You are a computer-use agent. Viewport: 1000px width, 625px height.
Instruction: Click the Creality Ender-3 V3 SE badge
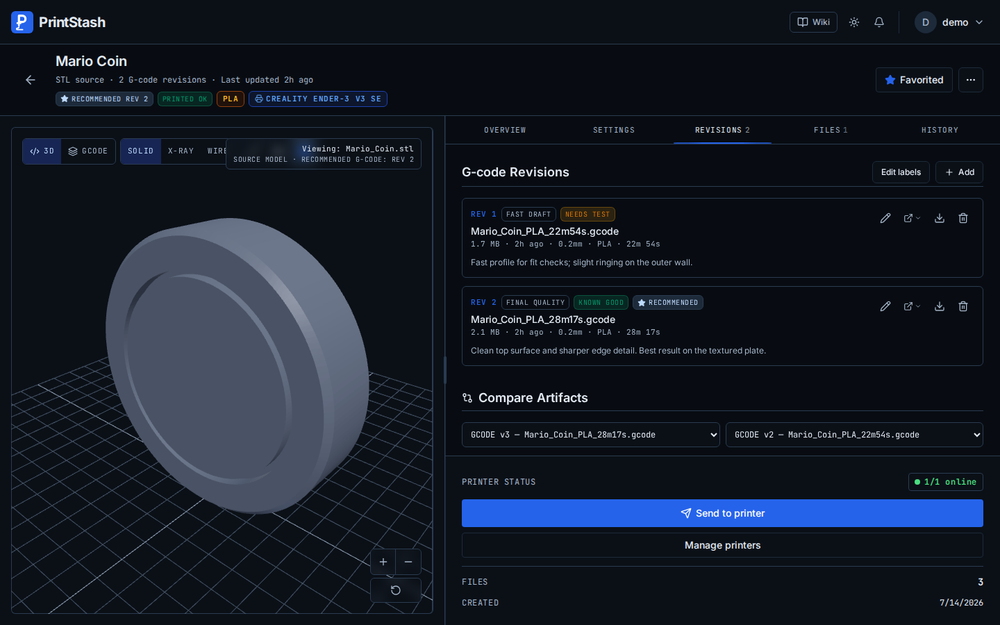coord(318,99)
